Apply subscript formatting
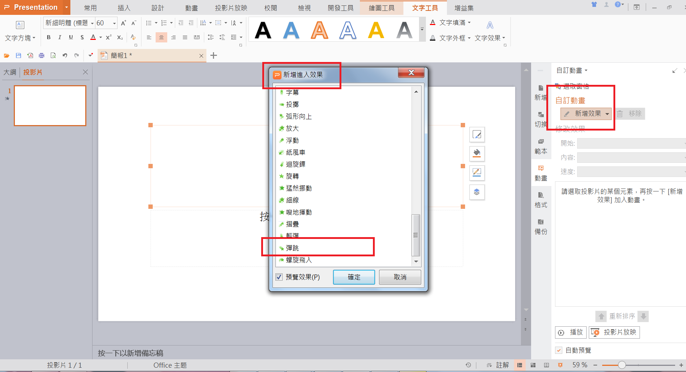 pyautogui.click(x=120, y=37)
